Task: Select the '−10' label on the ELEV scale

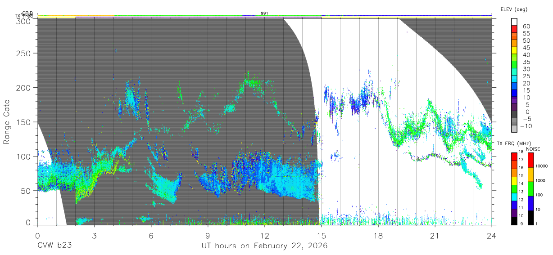Action: click(x=527, y=126)
